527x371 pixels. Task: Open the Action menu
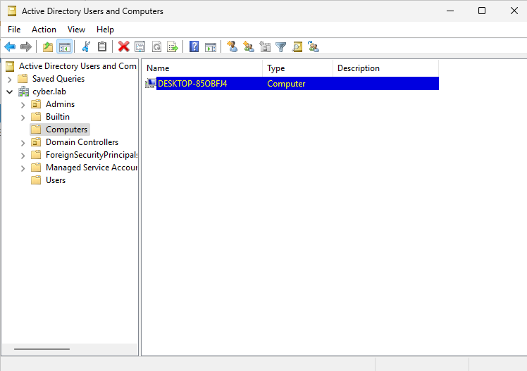44,30
